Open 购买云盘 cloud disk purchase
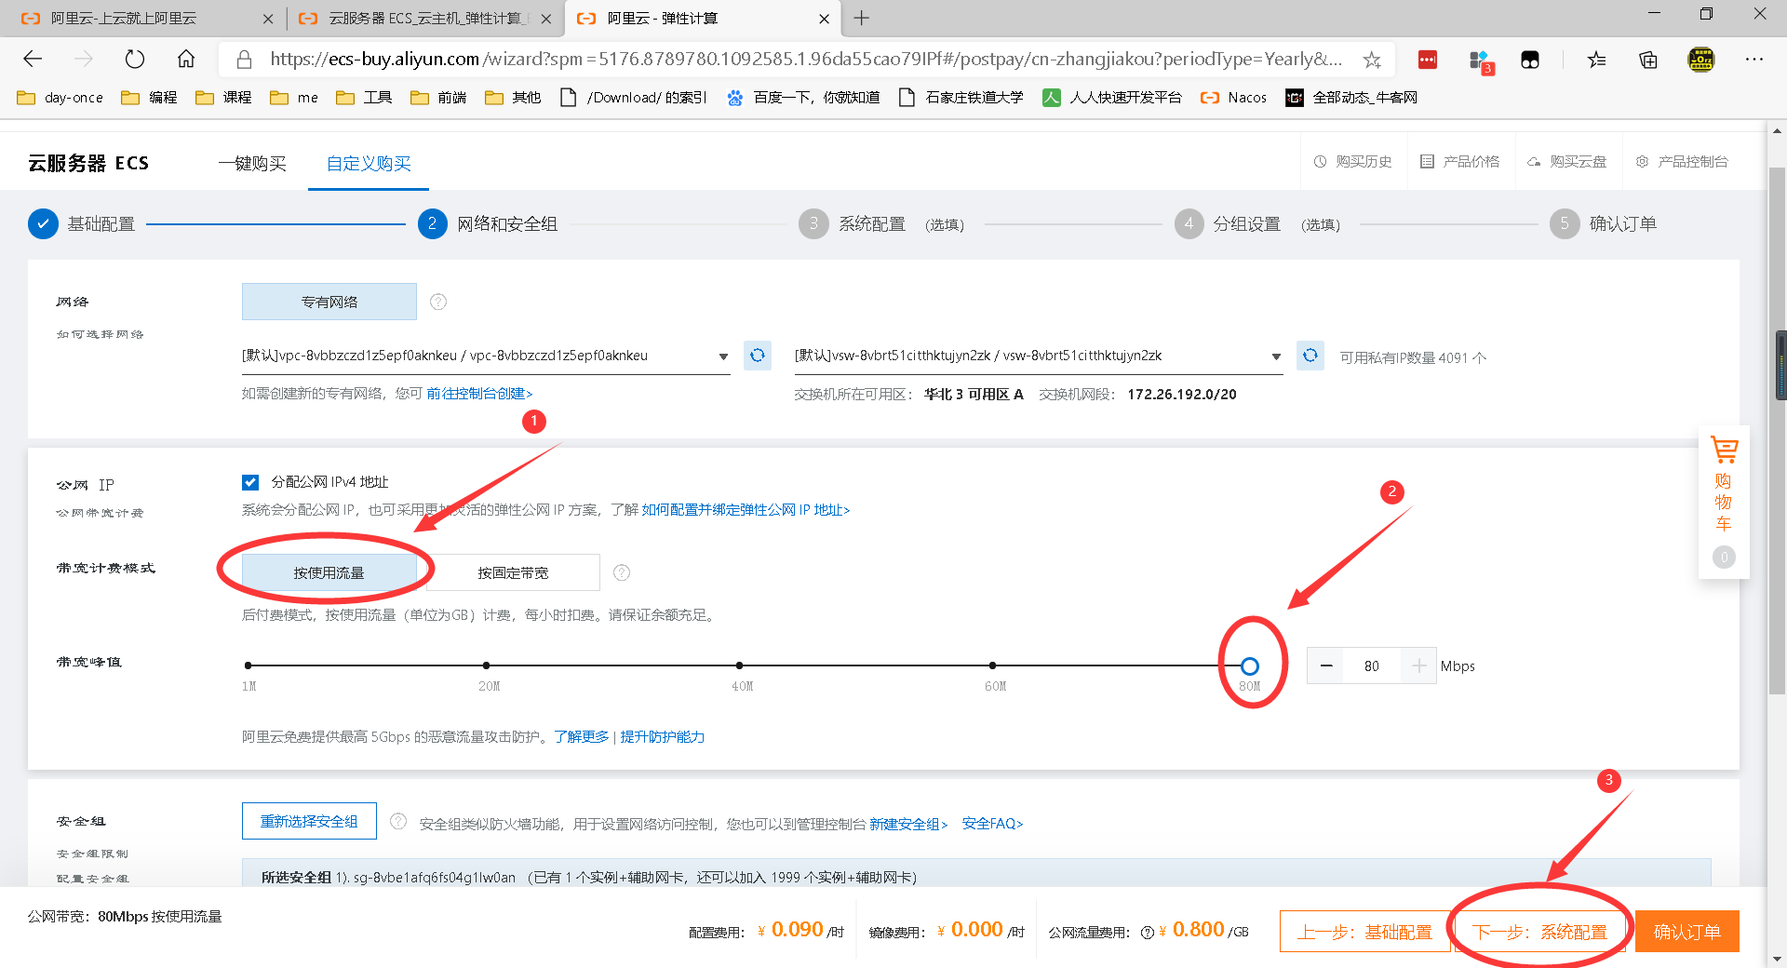Viewport: 1787px width, 968px height. tap(1567, 161)
